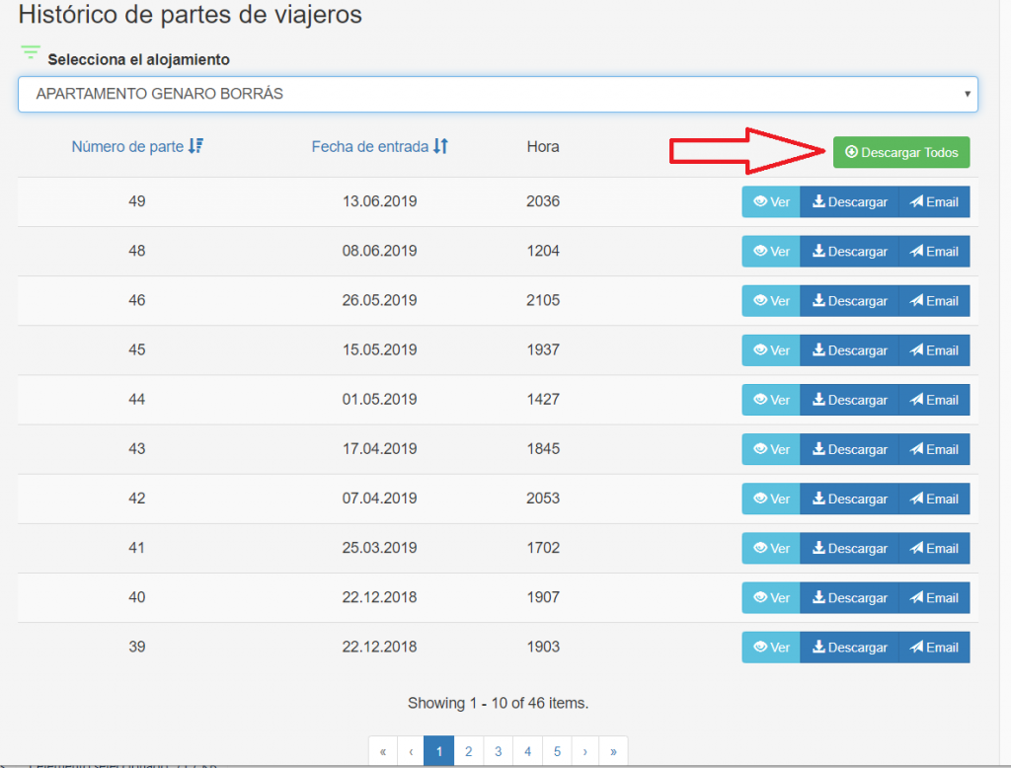This screenshot has width=1011, height=768.
Task: Download parte number 41
Action: (849, 548)
